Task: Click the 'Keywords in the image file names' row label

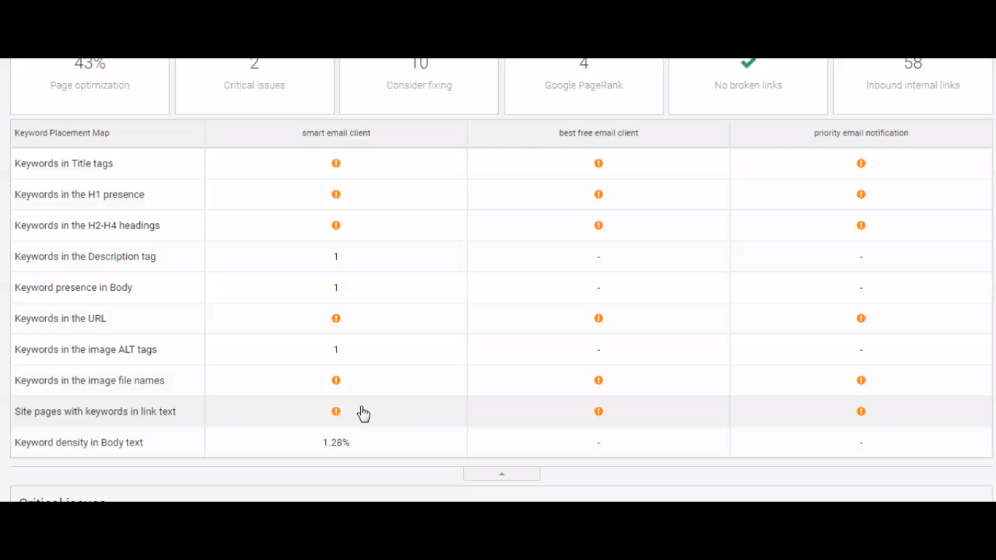Action: 90,381
